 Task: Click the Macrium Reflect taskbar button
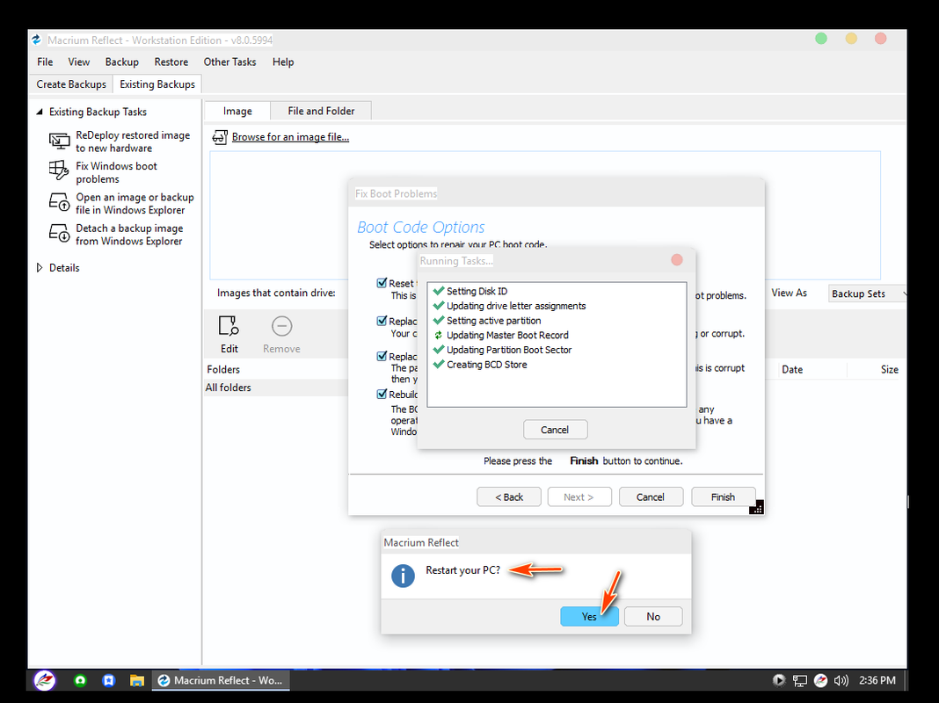[x=221, y=680]
